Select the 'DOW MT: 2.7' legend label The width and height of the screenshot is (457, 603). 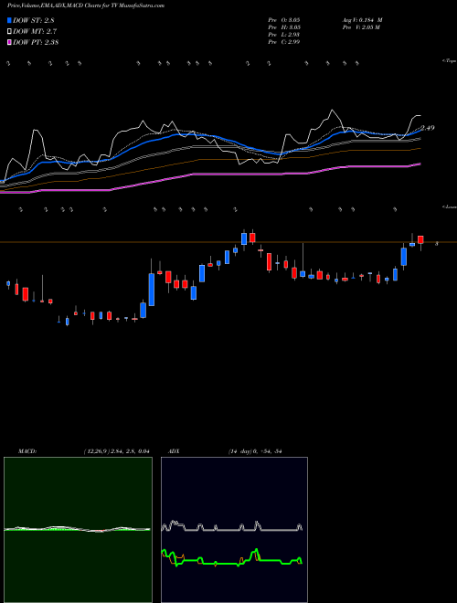[x=35, y=32]
